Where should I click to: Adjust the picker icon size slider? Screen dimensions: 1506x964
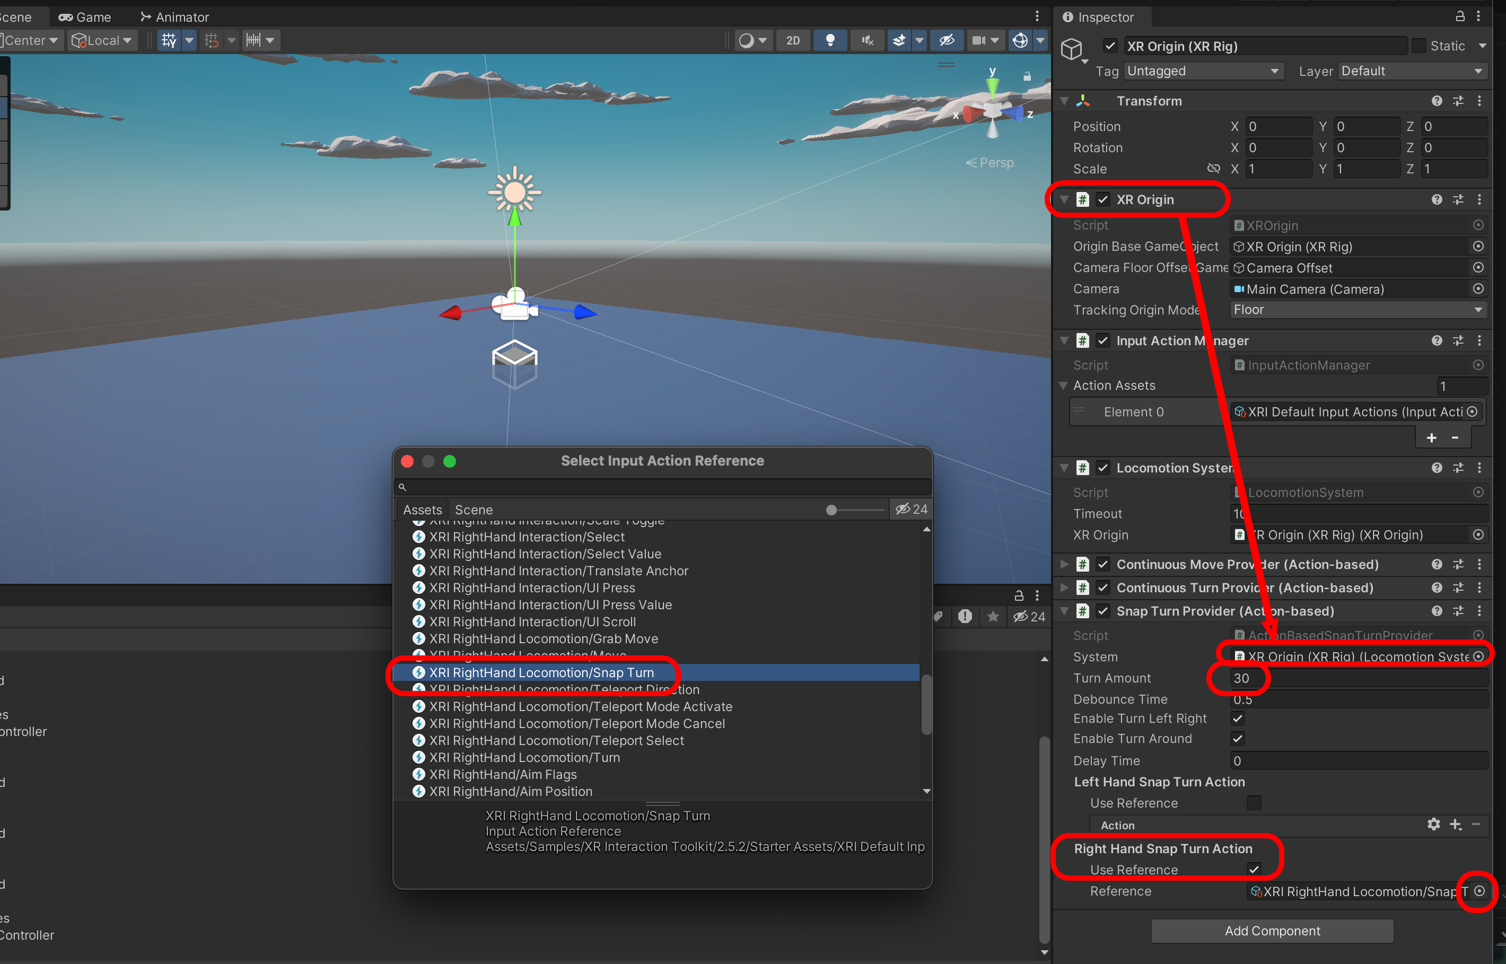pyautogui.click(x=831, y=510)
